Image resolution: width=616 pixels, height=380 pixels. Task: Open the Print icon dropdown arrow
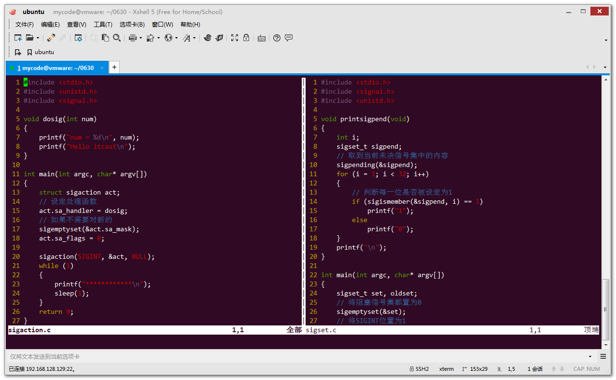pyautogui.click(x=140, y=38)
